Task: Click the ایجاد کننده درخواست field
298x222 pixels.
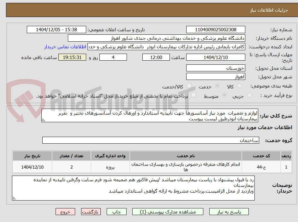Action: click(x=166, y=47)
